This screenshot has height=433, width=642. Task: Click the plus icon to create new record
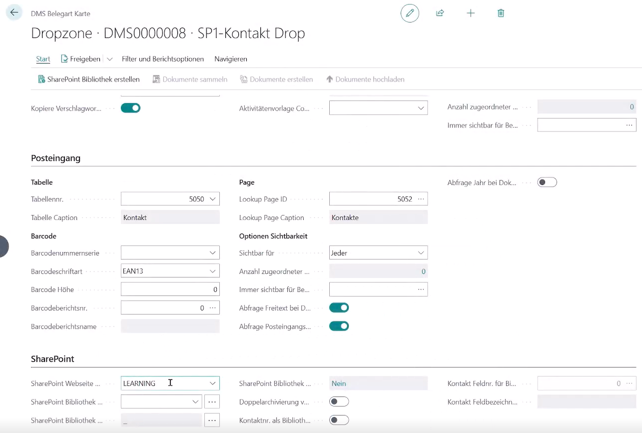pos(470,13)
